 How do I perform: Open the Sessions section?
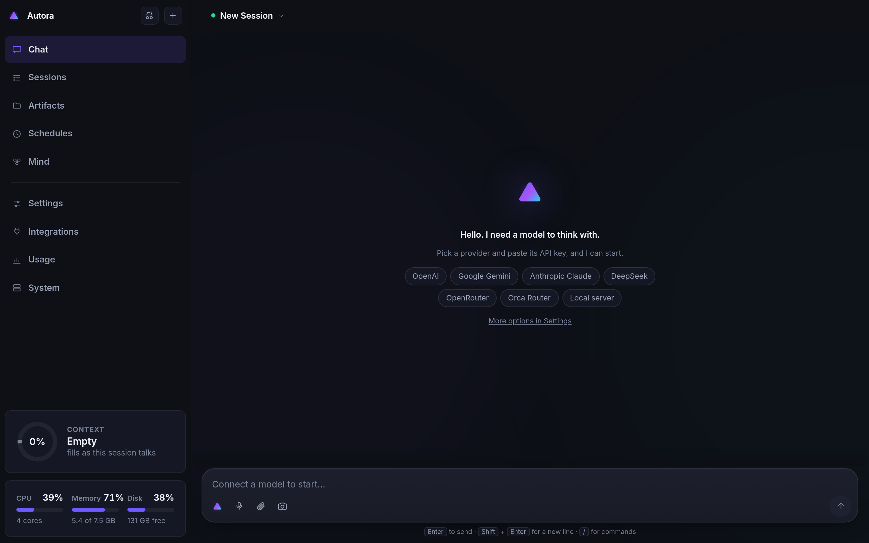pyautogui.click(x=95, y=78)
